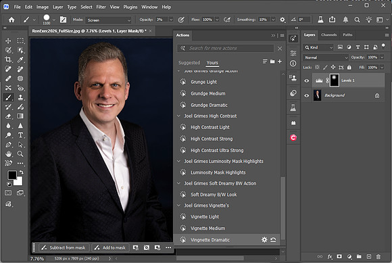The width and height of the screenshot is (392, 263).
Task: Toggle lock image pixels brush icon
Action: 325,67
